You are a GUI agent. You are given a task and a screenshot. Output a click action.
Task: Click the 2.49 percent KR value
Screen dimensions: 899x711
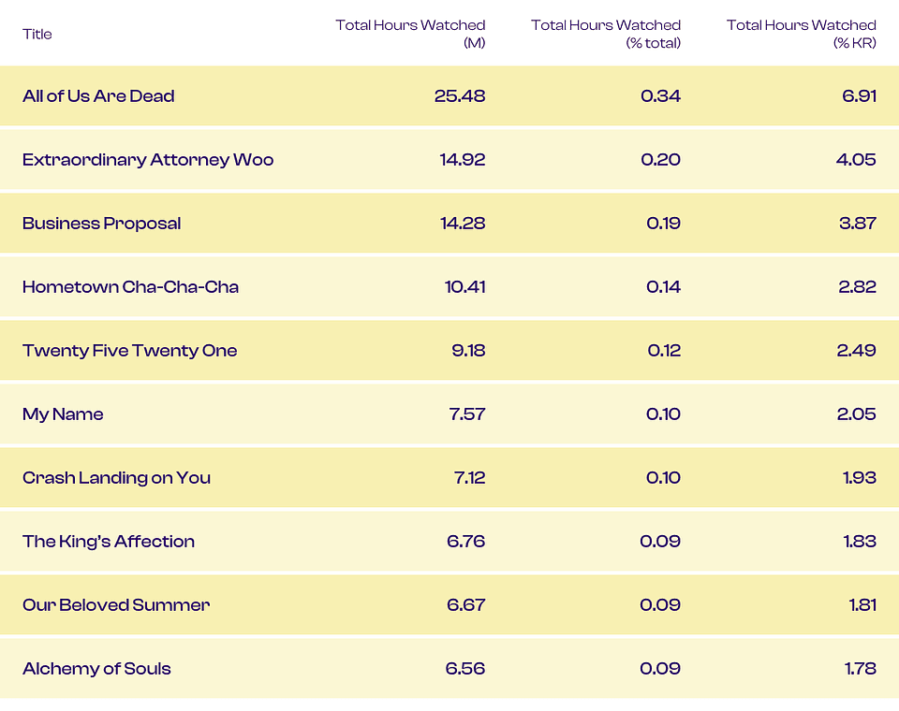pos(857,350)
